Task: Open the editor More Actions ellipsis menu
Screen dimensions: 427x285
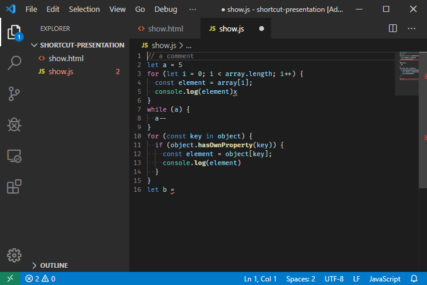Action: click(x=412, y=28)
